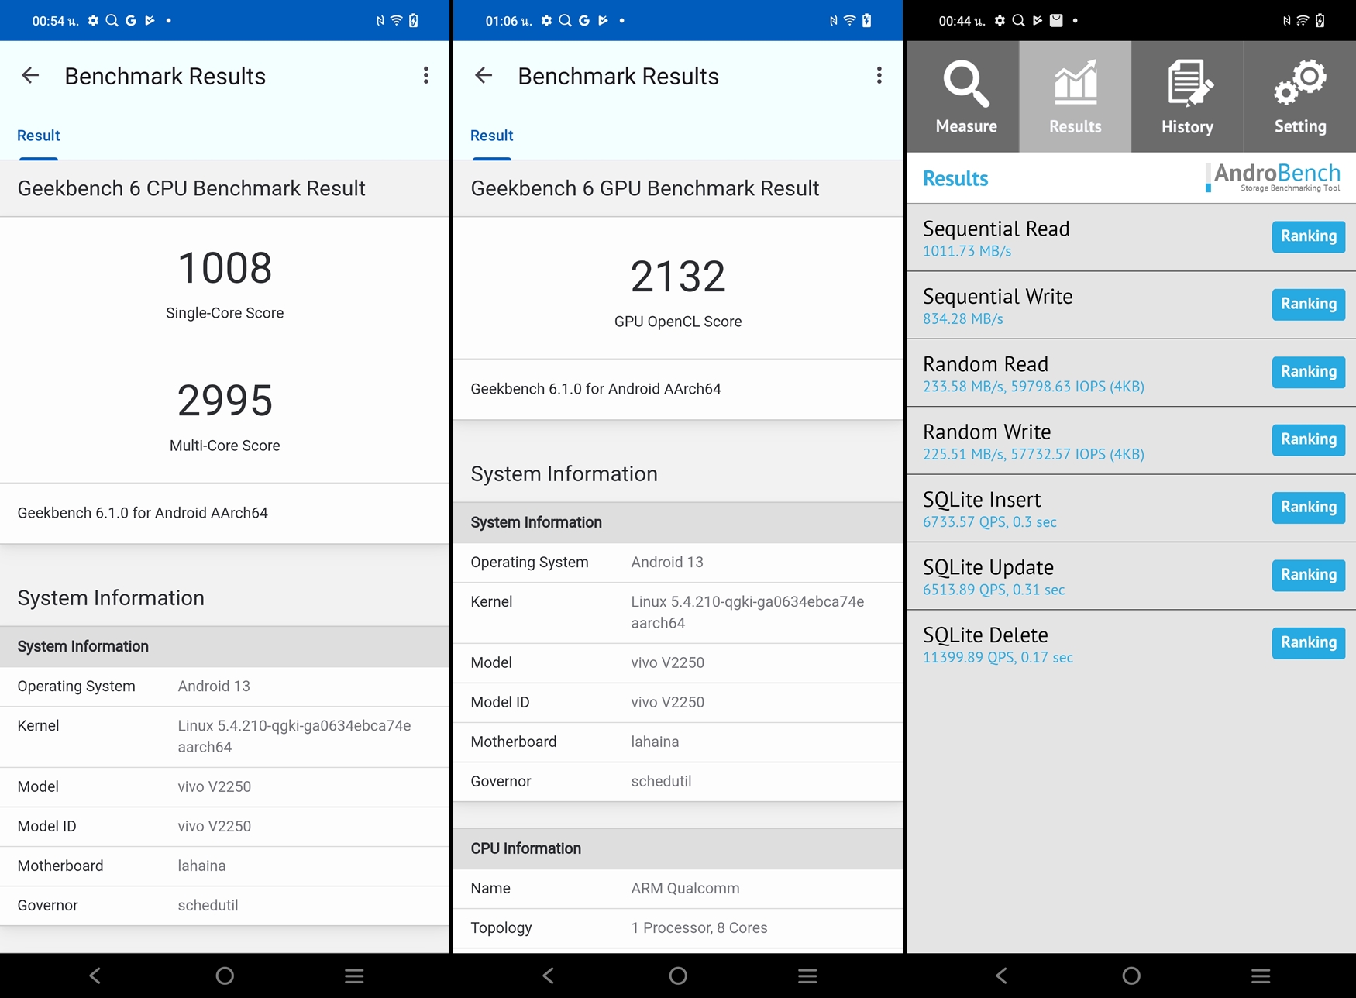The image size is (1356, 998).
Task: Tap Model vivo V2250 row in GPU screen
Action: point(678,663)
